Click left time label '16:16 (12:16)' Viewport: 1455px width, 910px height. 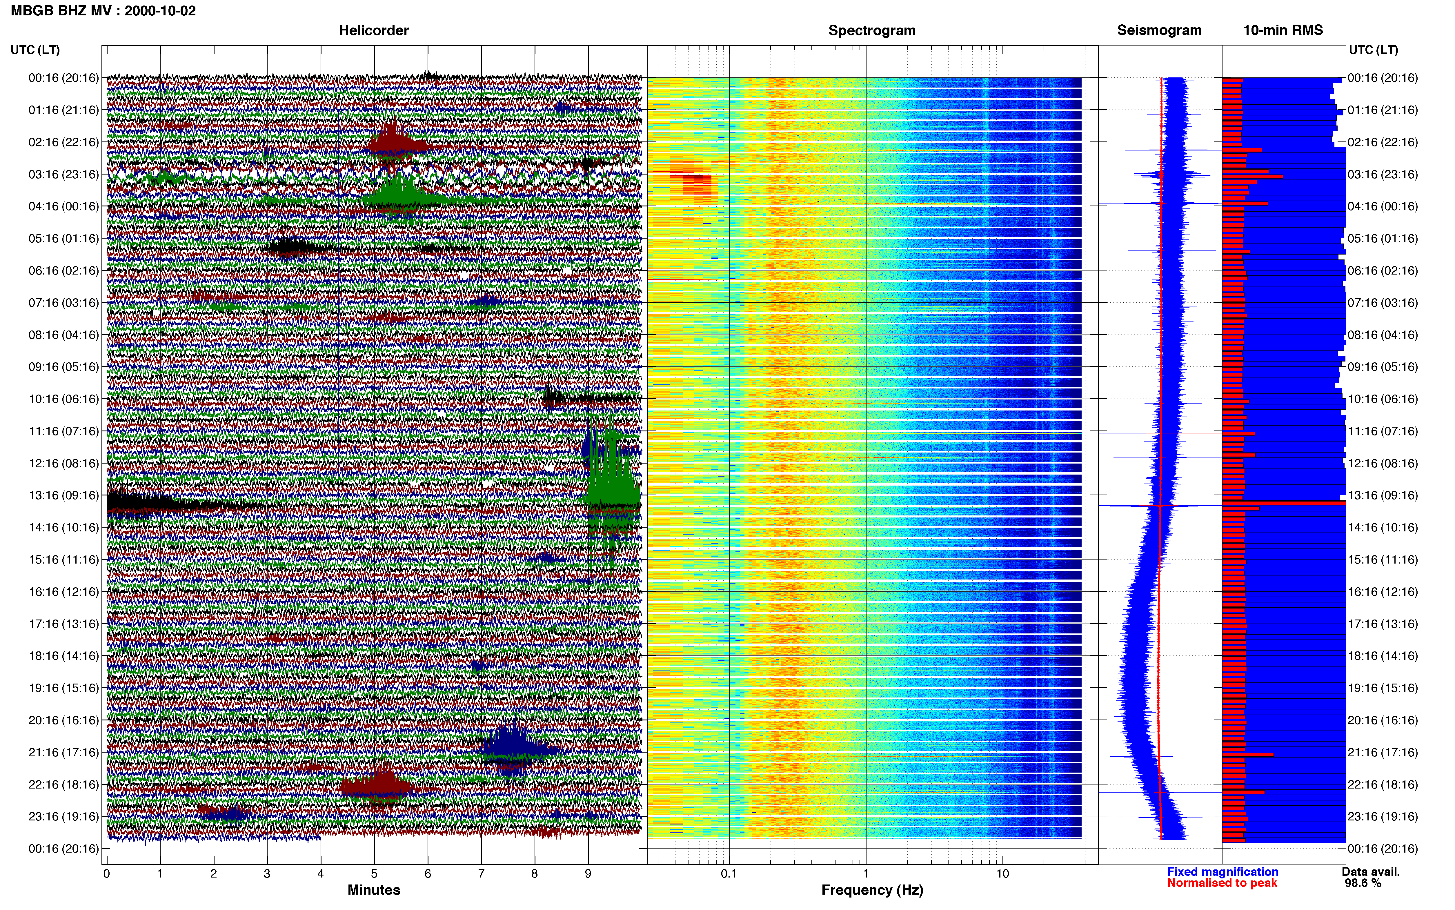[63, 592]
